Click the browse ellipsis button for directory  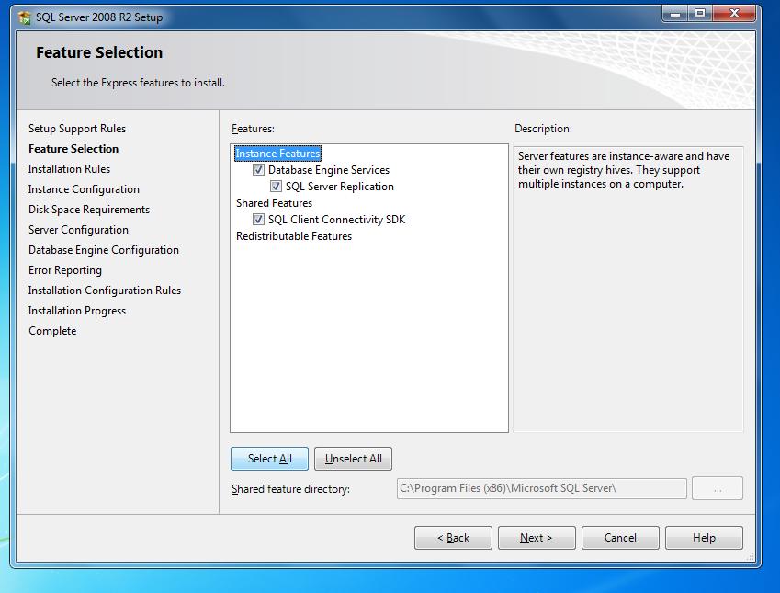pyautogui.click(x=718, y=488)
